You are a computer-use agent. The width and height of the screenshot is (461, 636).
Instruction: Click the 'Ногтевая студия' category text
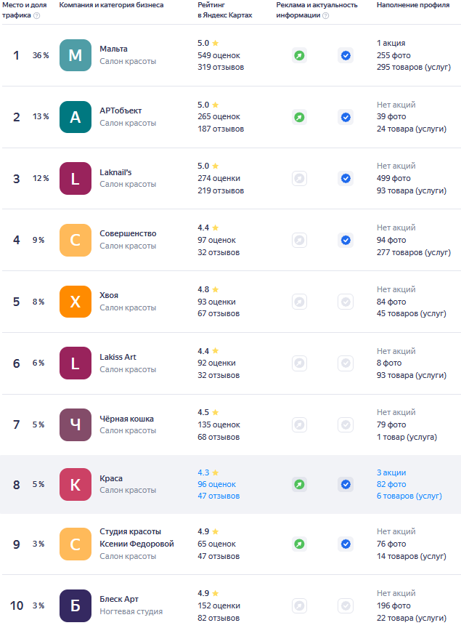click(x=131, y=612)
